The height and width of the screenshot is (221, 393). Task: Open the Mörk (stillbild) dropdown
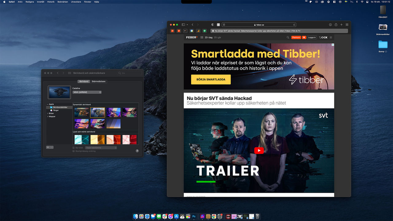[x=87, y=92]
